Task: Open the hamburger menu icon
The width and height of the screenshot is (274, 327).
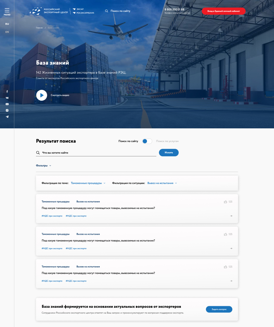Action: (x=7, y=11)
